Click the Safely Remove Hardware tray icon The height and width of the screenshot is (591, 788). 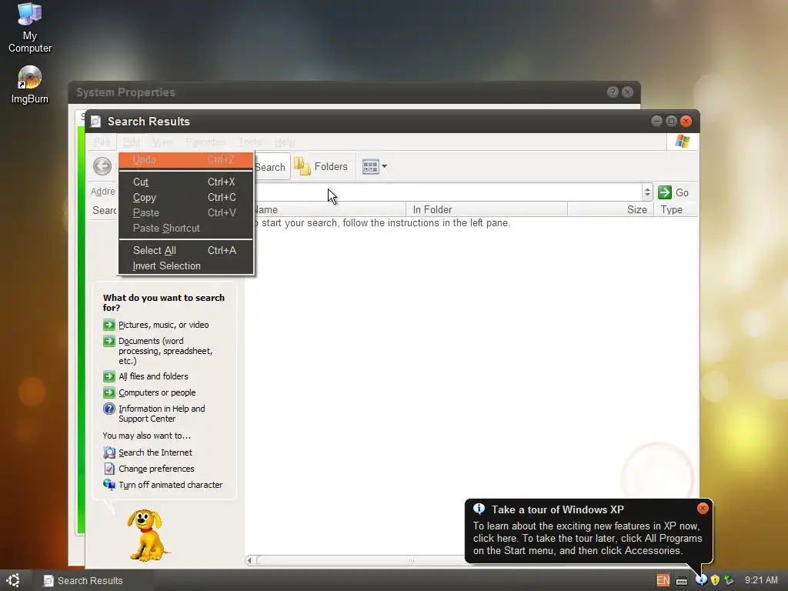729,580
